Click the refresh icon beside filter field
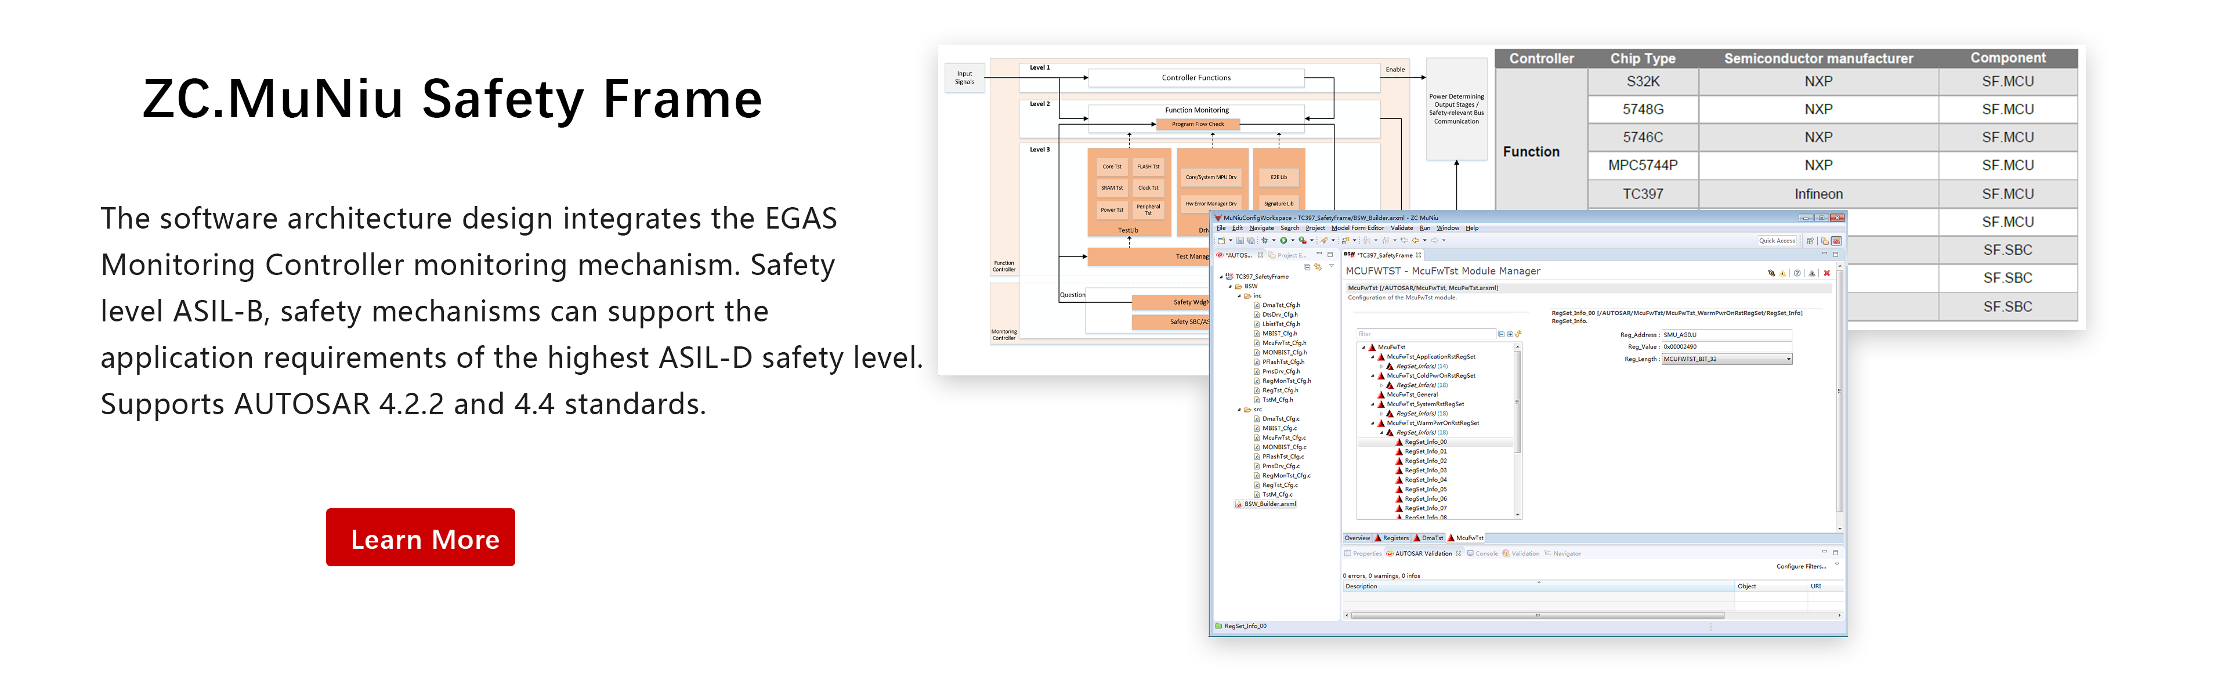This screenshot has width=2228, height=673. [1518, 334]
